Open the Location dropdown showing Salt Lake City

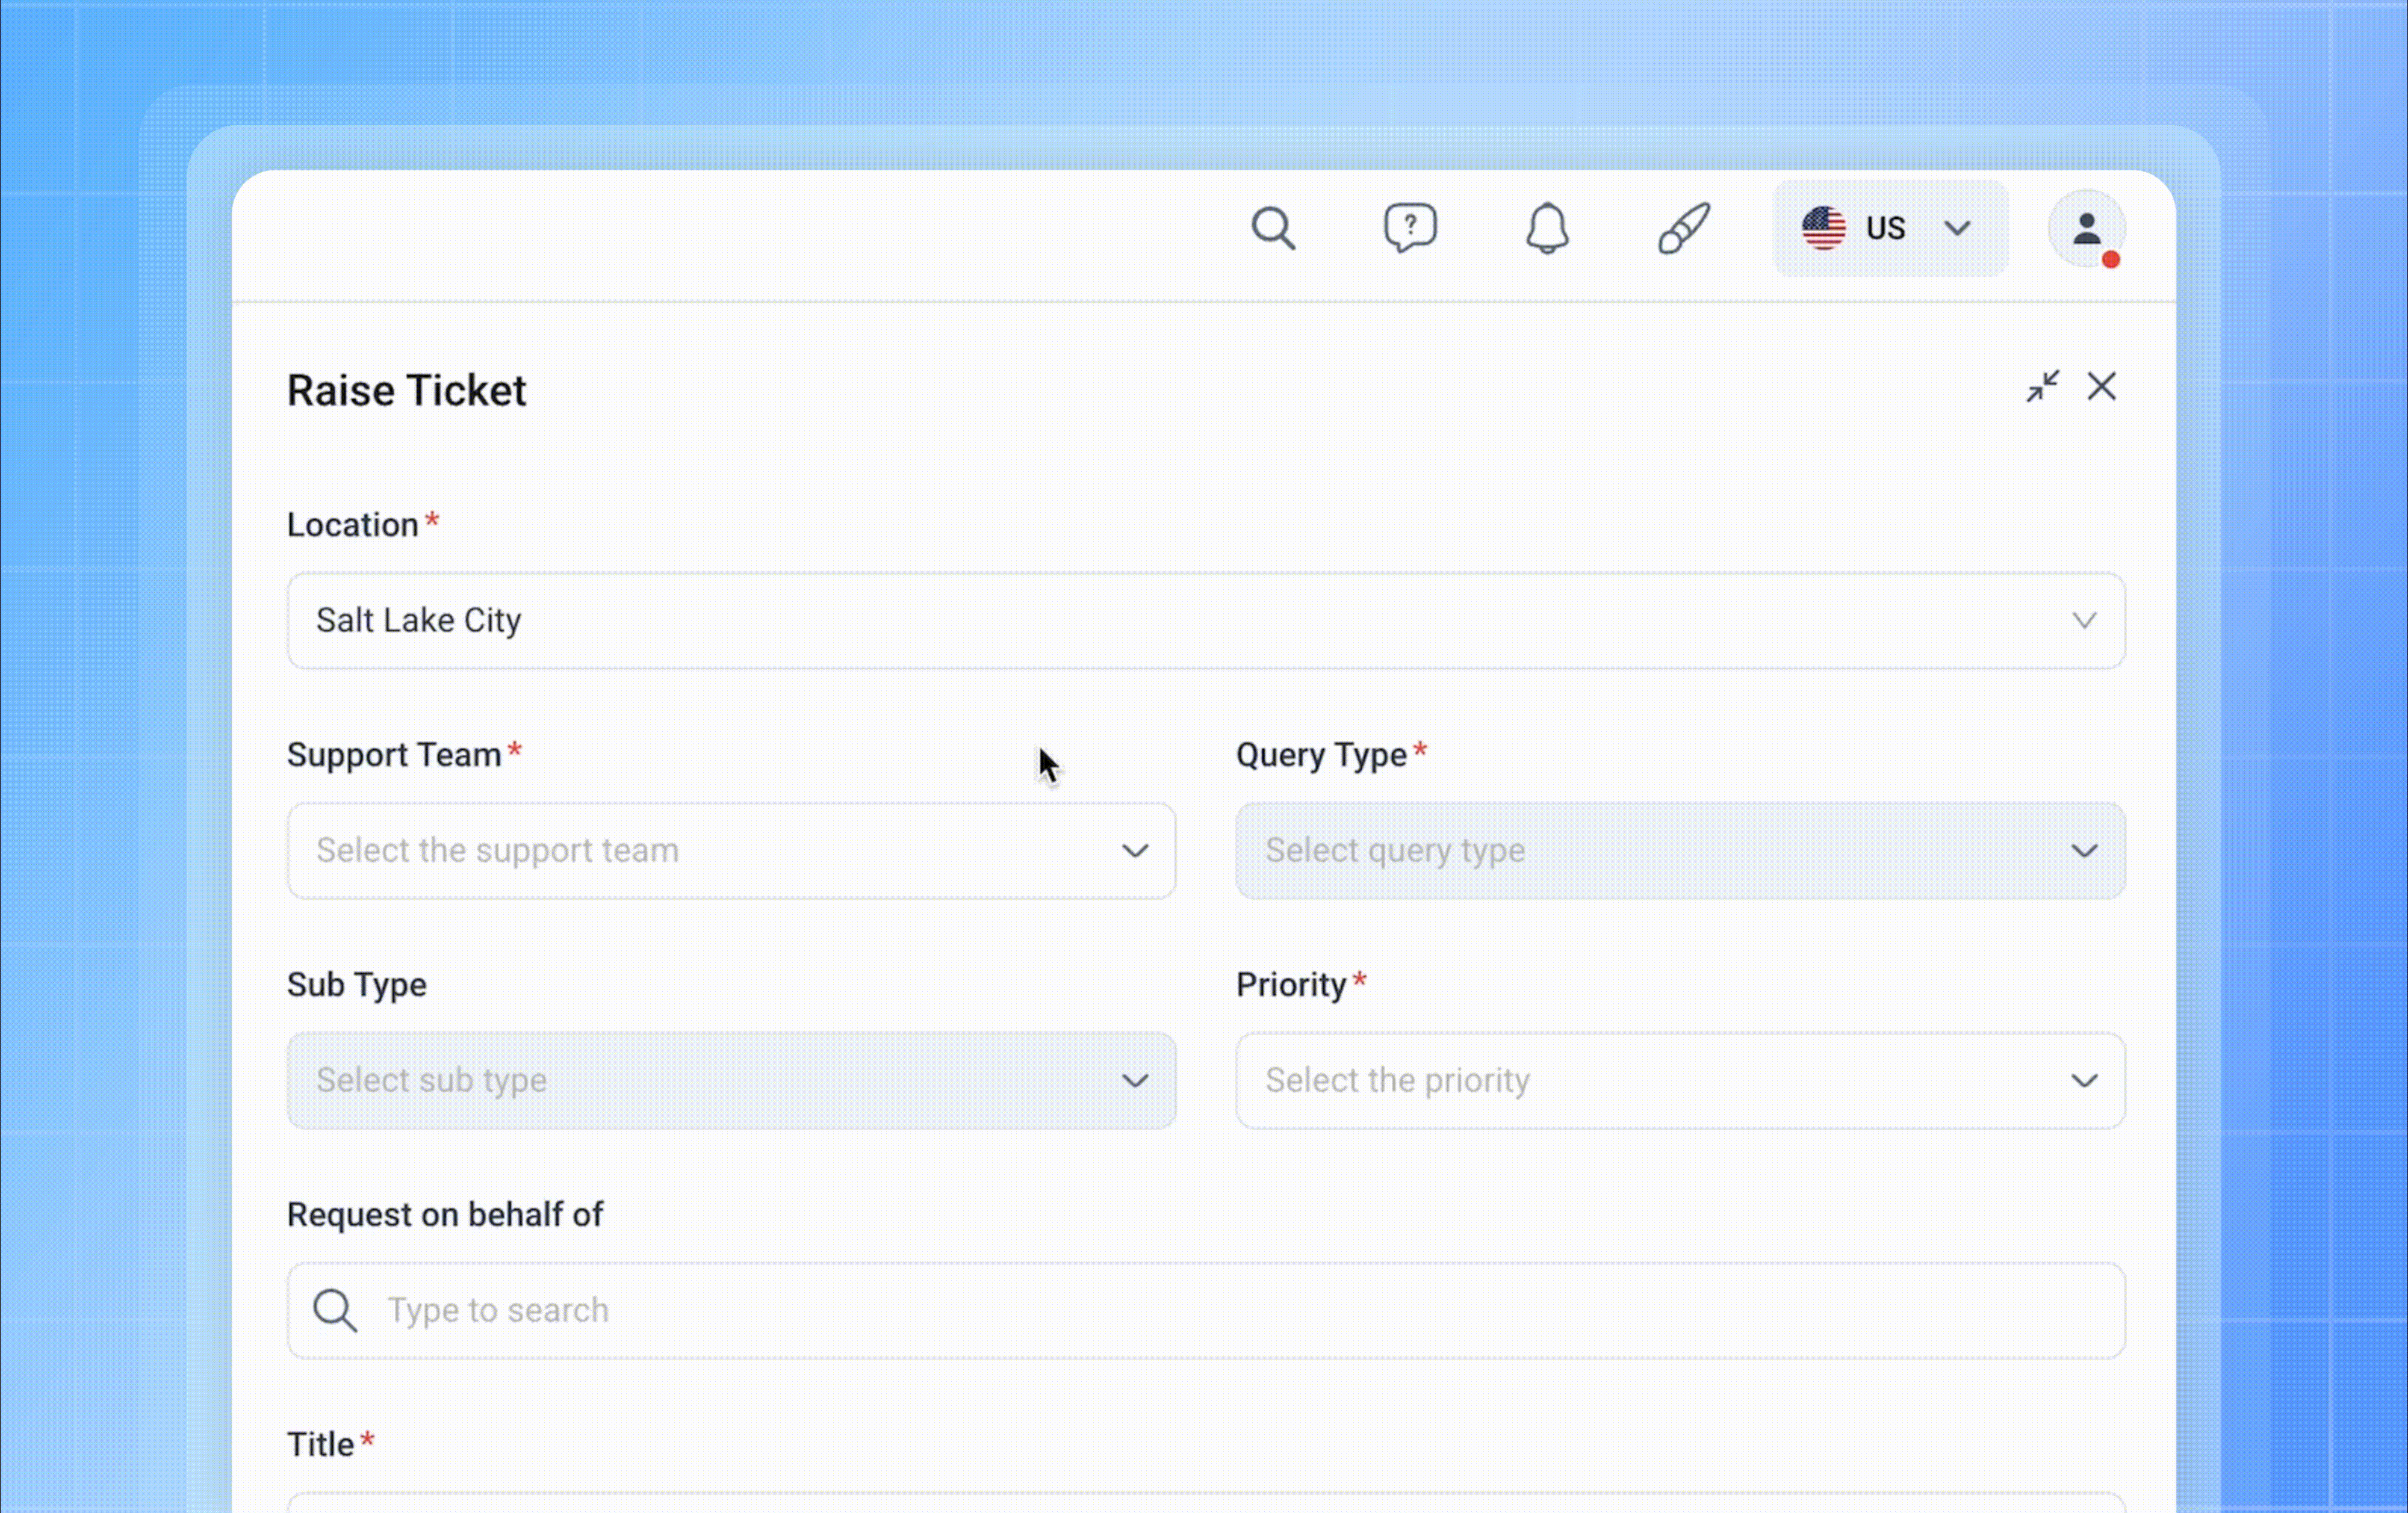coord(1206,621)
